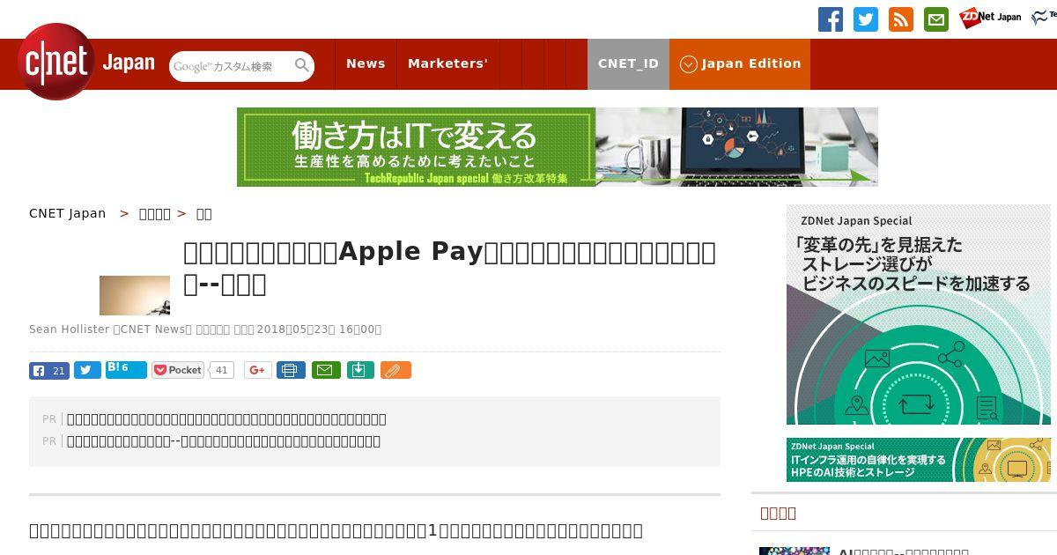Open the first PR sponsored link
The image size is (1057, 555).
226,419
